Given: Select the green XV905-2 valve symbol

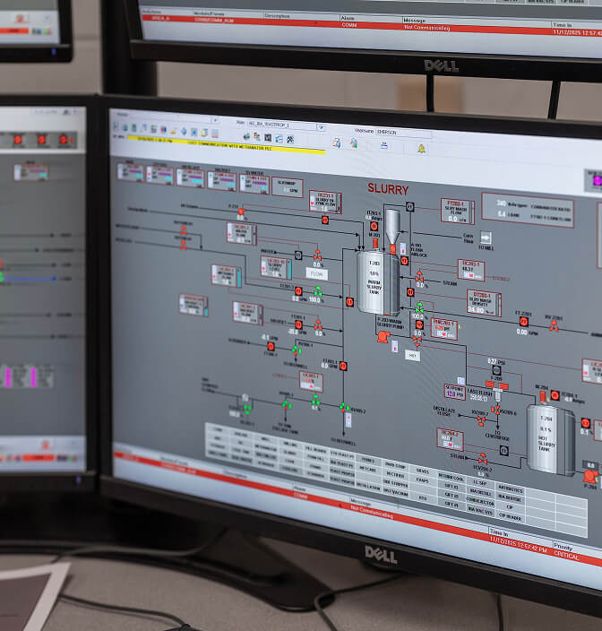Looking at the screenshot, I should 343,407.
